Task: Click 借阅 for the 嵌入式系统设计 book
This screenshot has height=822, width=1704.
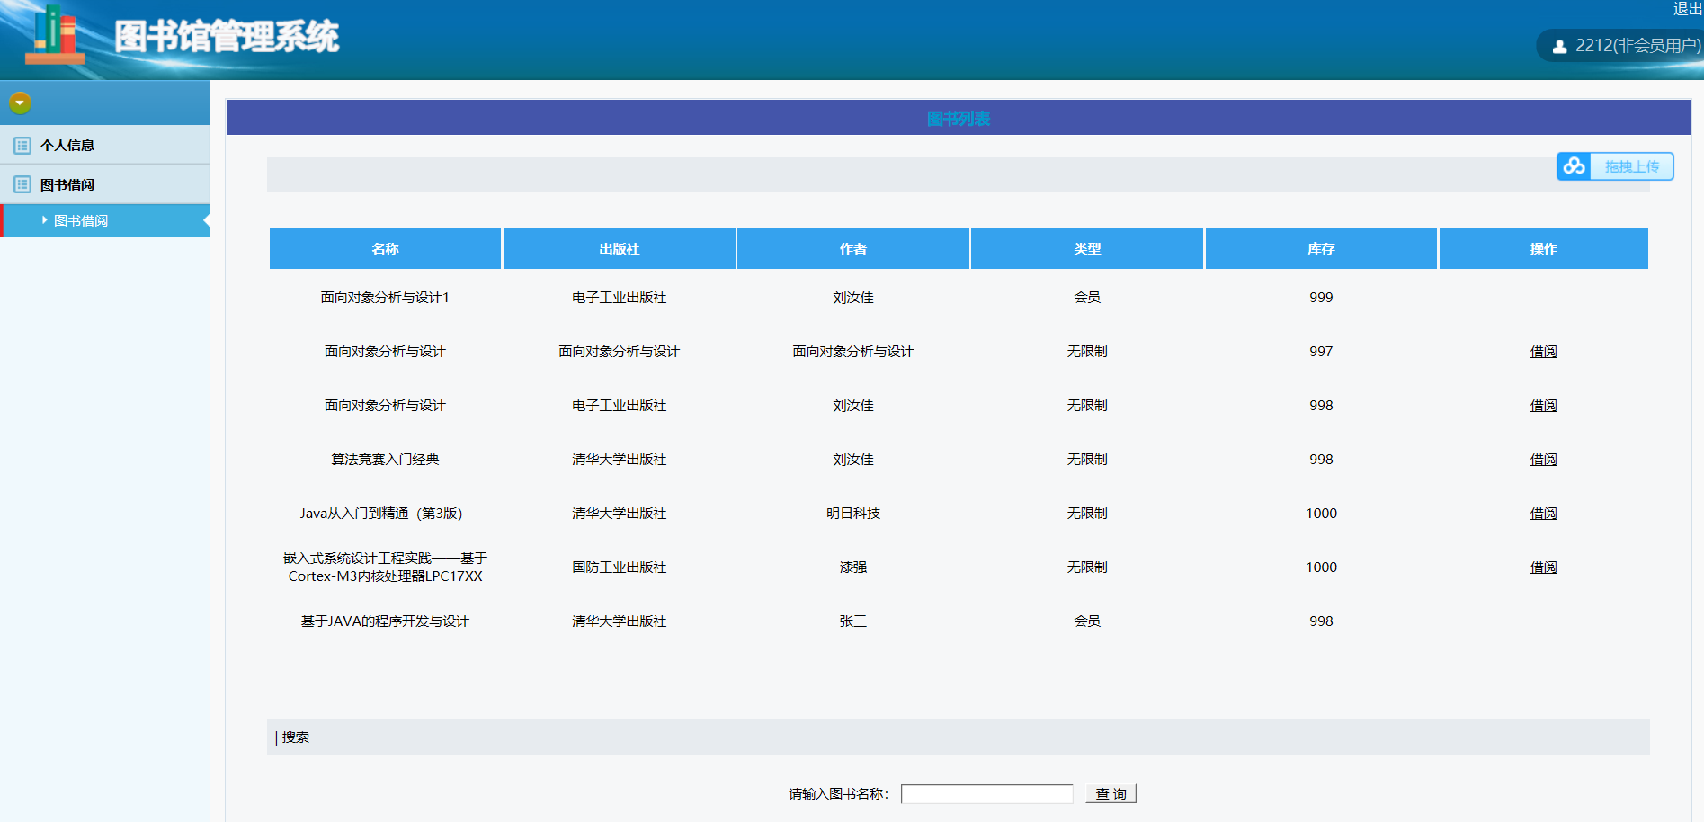Action: (x=1543, y=567)
